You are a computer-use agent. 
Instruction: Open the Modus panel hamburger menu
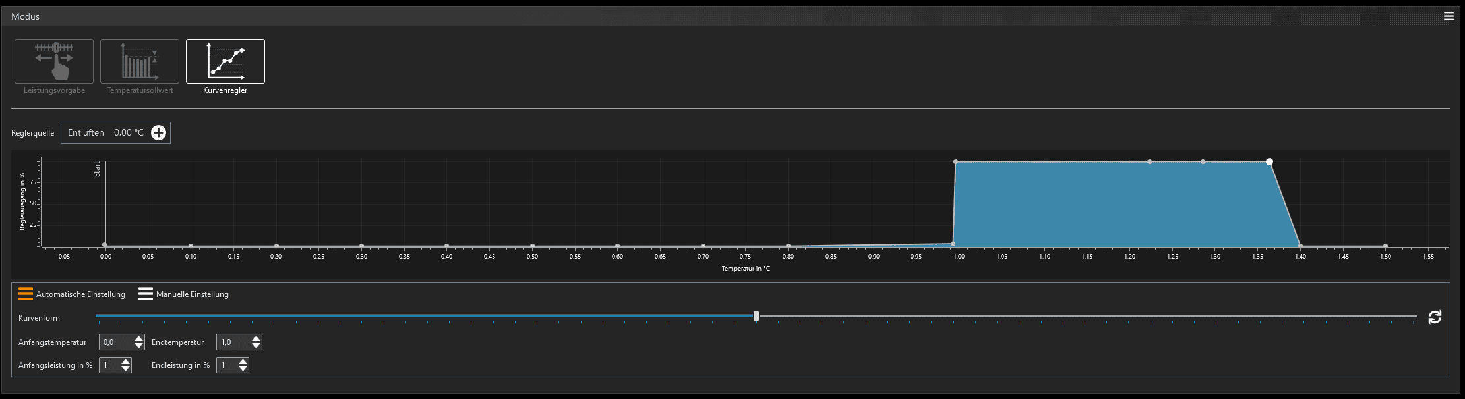(x=1449, y=16)
